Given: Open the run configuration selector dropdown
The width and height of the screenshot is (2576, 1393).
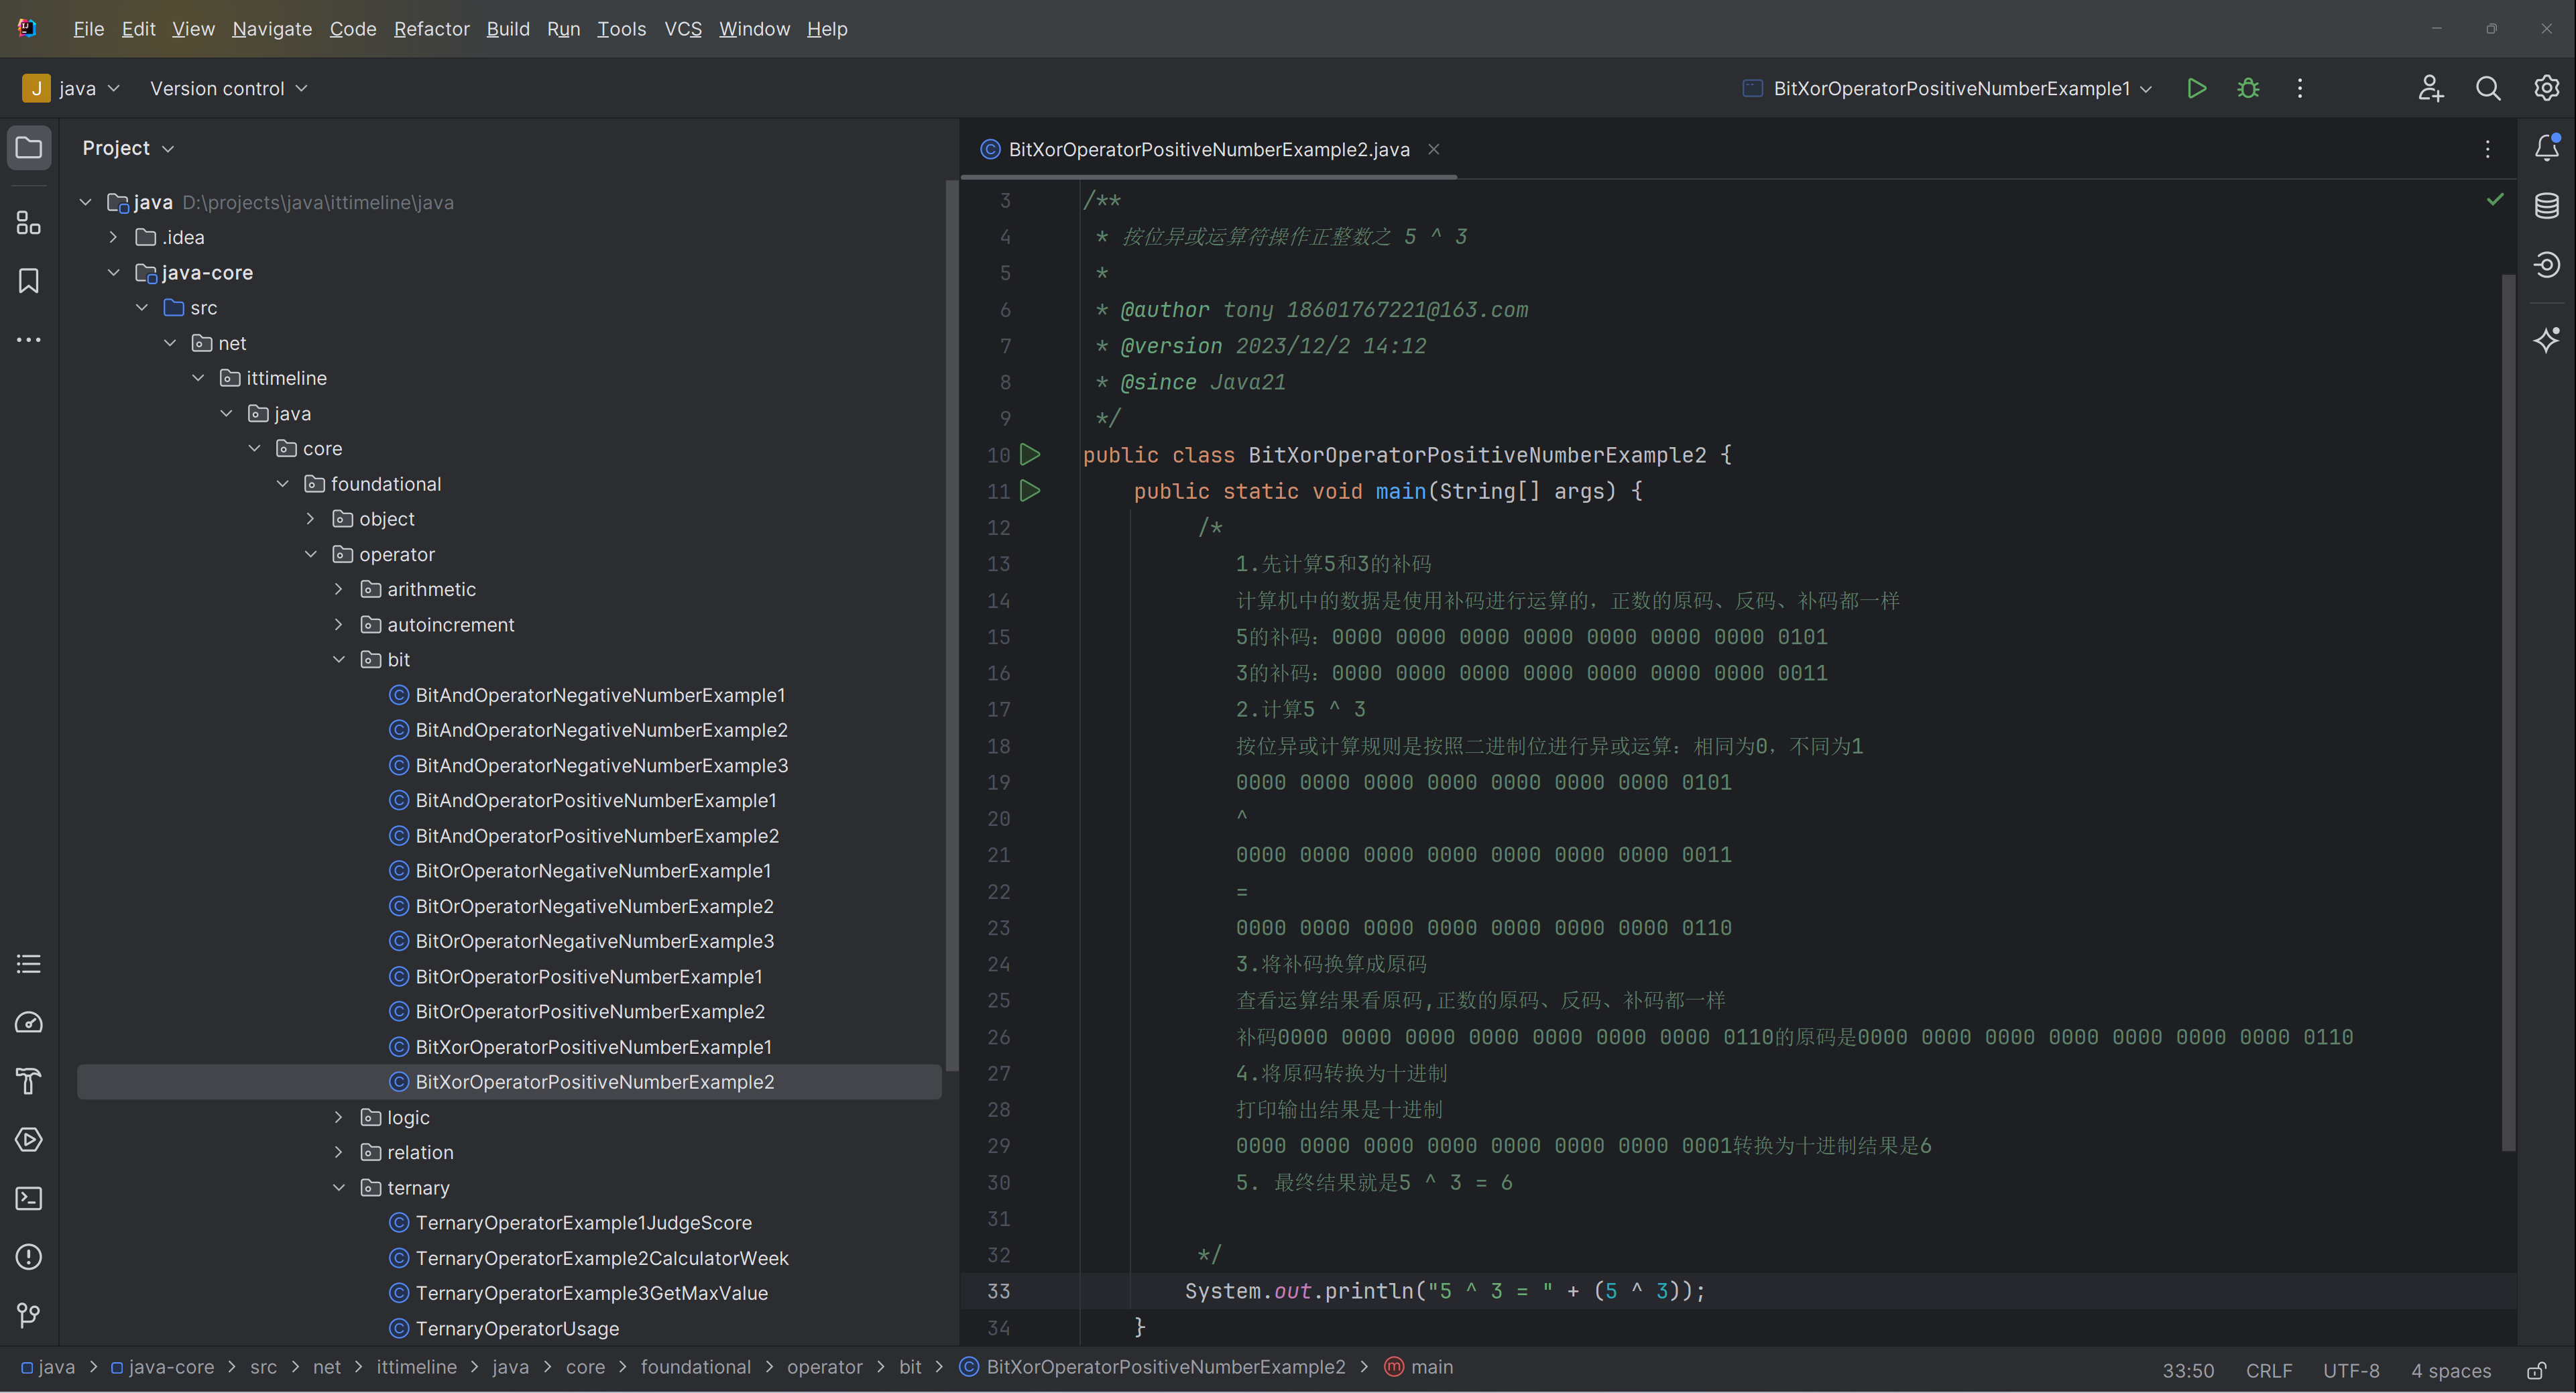Looking at the screenshot, I should click(x=1947, y=88).
